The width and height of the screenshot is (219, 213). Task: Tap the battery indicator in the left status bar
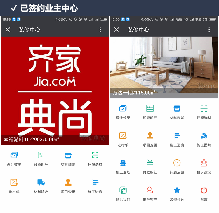104,19
